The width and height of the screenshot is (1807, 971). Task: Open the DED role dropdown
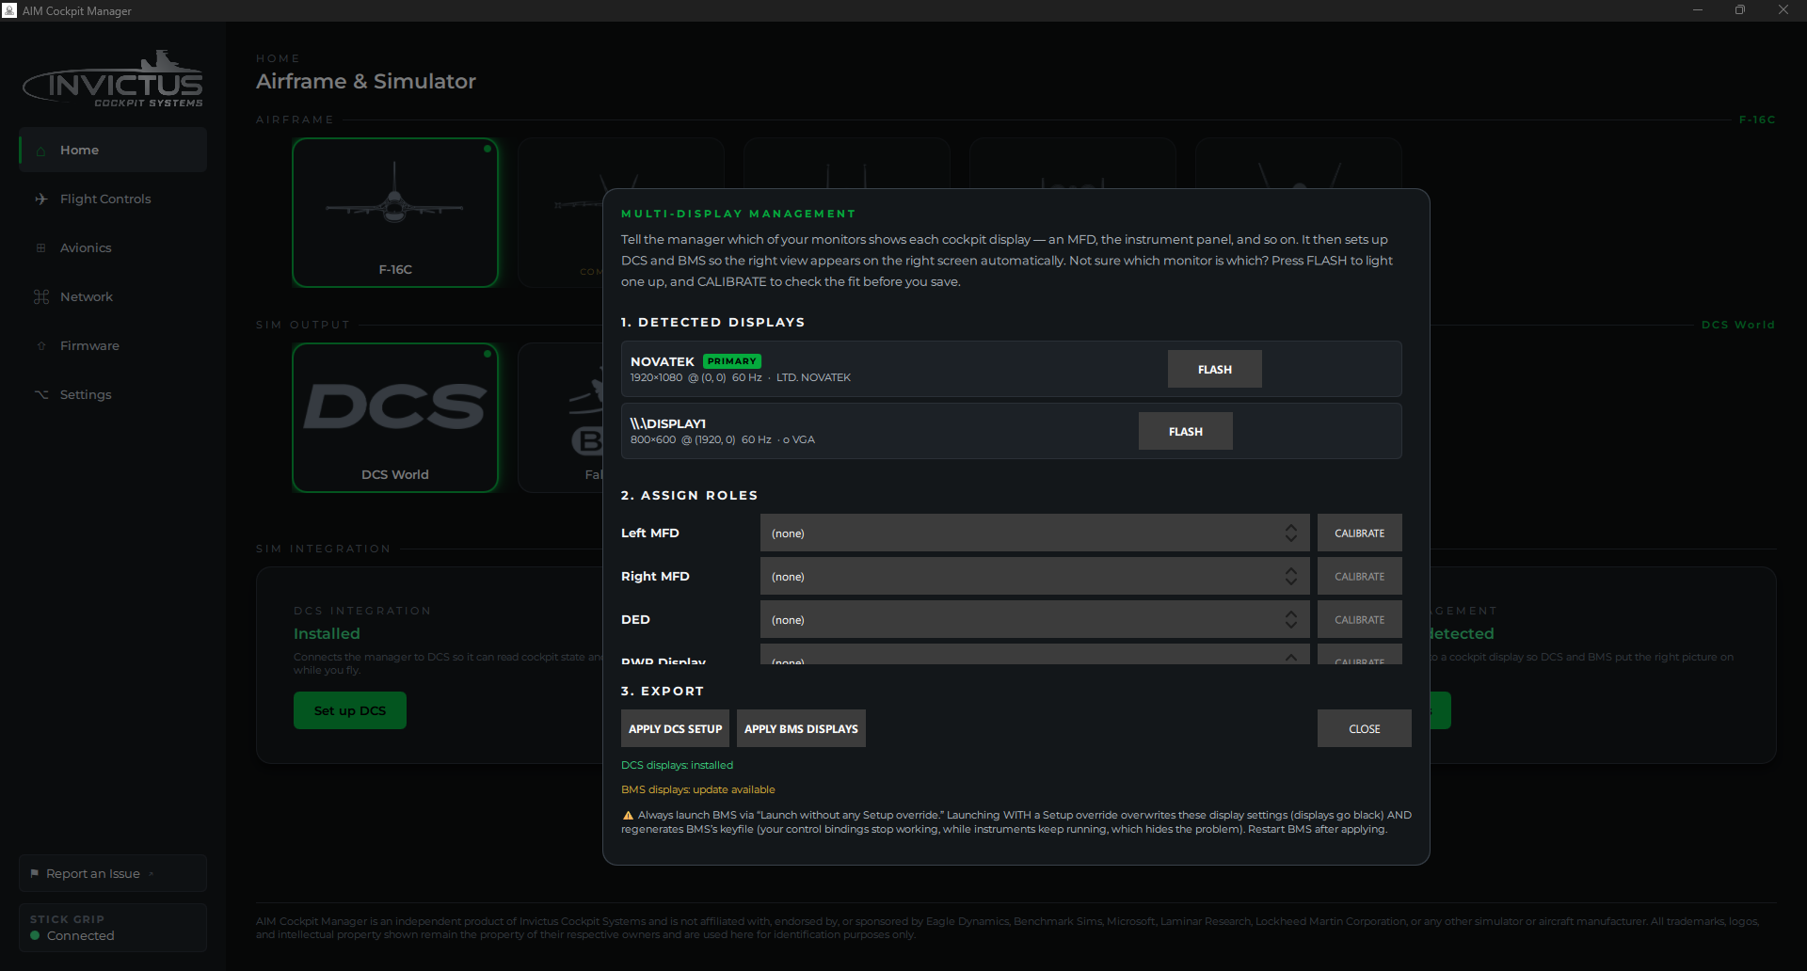click(x=1034, y=619)
